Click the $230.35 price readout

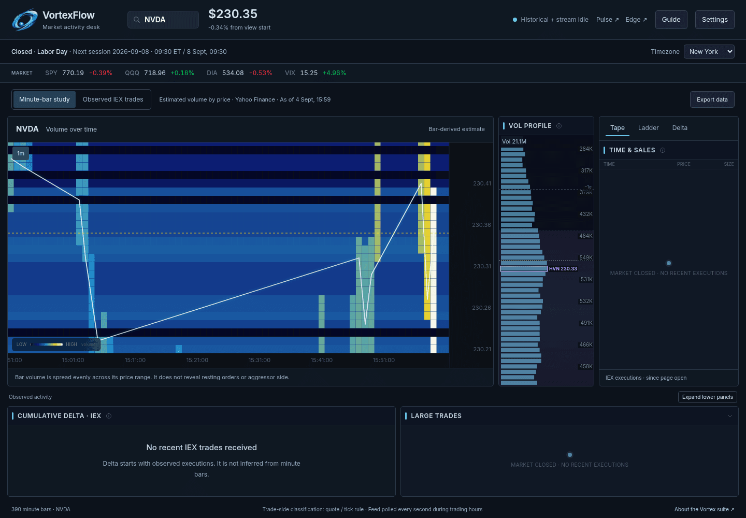pyautogui.click(x=233, y=14)
